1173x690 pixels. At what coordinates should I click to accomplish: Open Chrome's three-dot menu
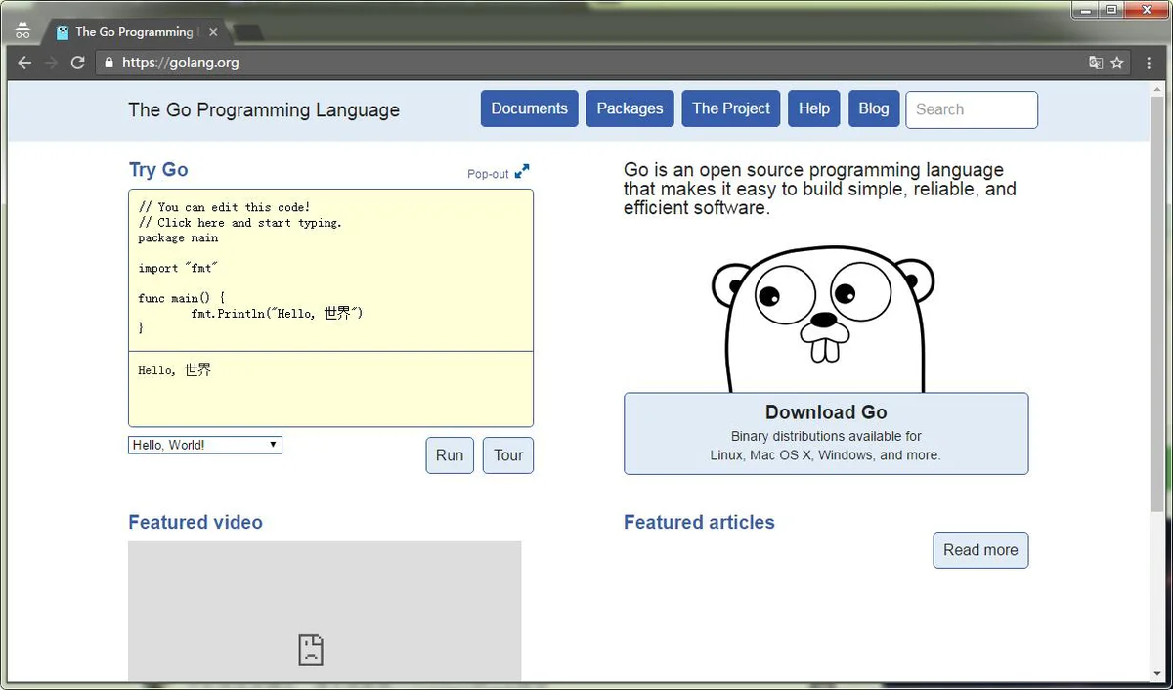coord(1149,63)
